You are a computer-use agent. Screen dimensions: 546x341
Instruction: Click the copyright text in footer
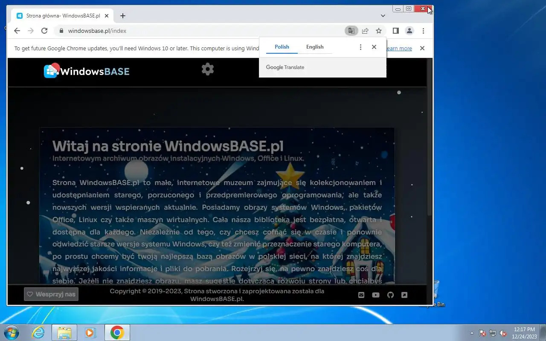tap(217, 295)
